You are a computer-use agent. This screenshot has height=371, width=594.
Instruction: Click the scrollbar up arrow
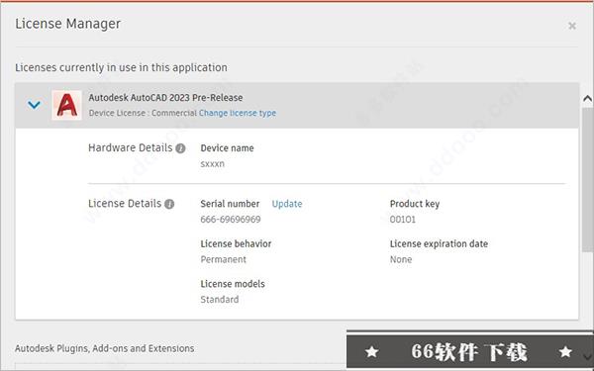coord(587,99)
